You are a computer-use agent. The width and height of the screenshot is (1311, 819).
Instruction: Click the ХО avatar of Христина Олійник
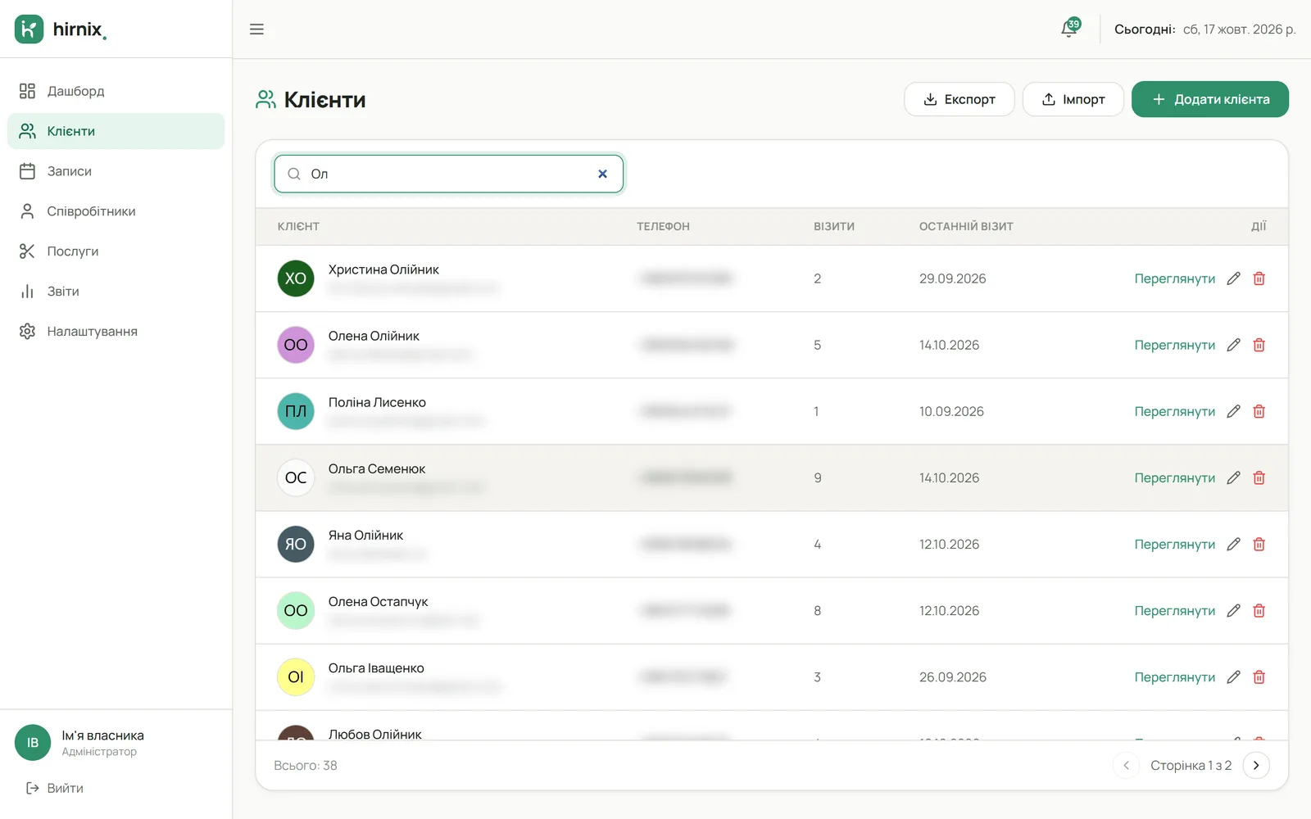click(296, 278)
